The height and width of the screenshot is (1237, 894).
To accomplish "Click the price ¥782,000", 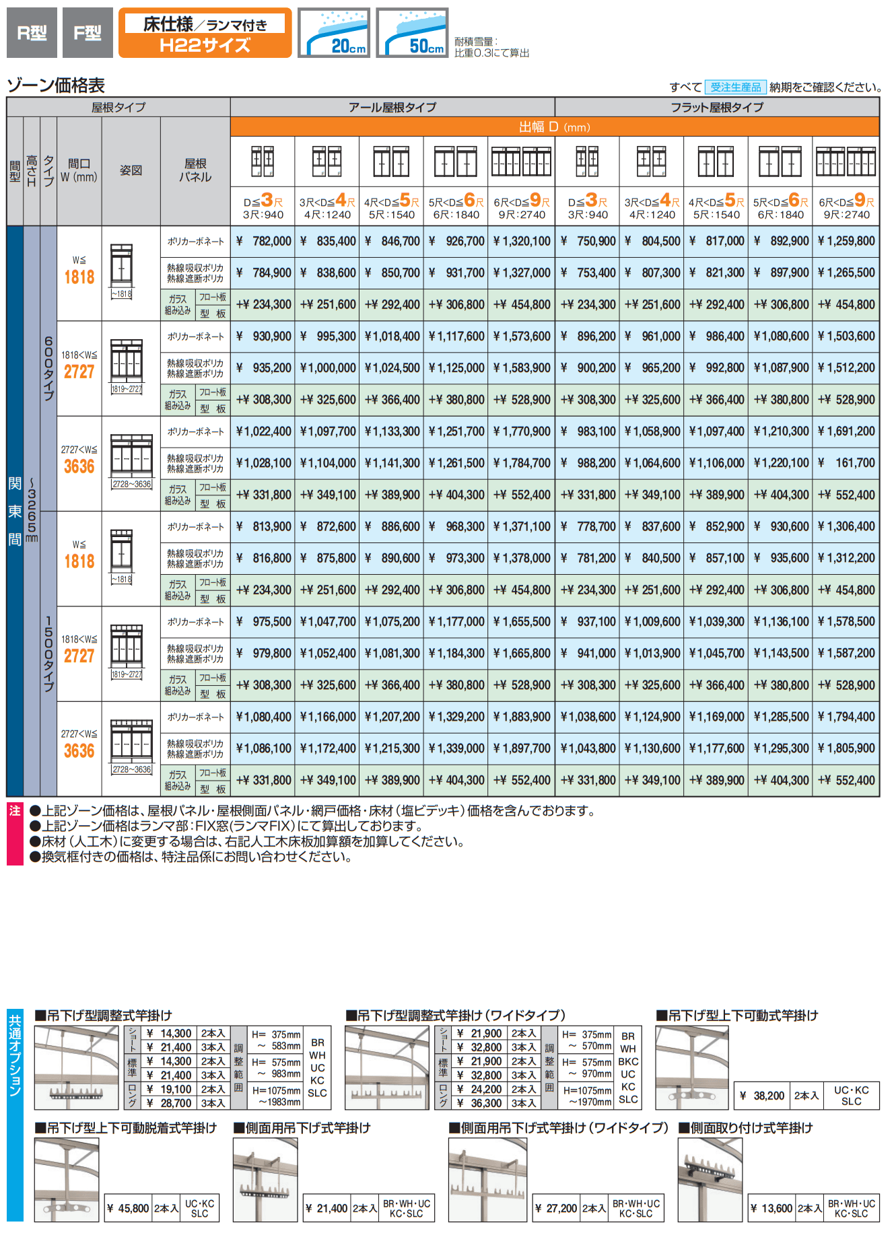I will point(263,241).
